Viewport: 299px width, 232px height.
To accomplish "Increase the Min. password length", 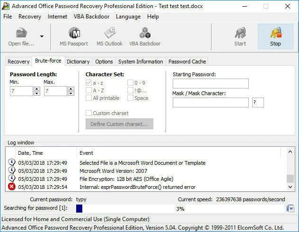I will (37, 89).
